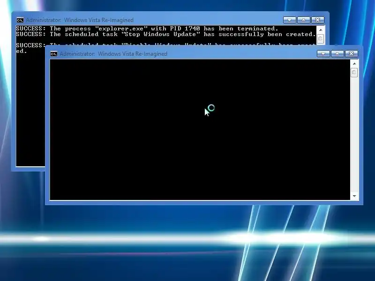Viewport: 375px width, 281px height.
Task: Maximize the back command prompt window
Action: (x=303, y=20)
